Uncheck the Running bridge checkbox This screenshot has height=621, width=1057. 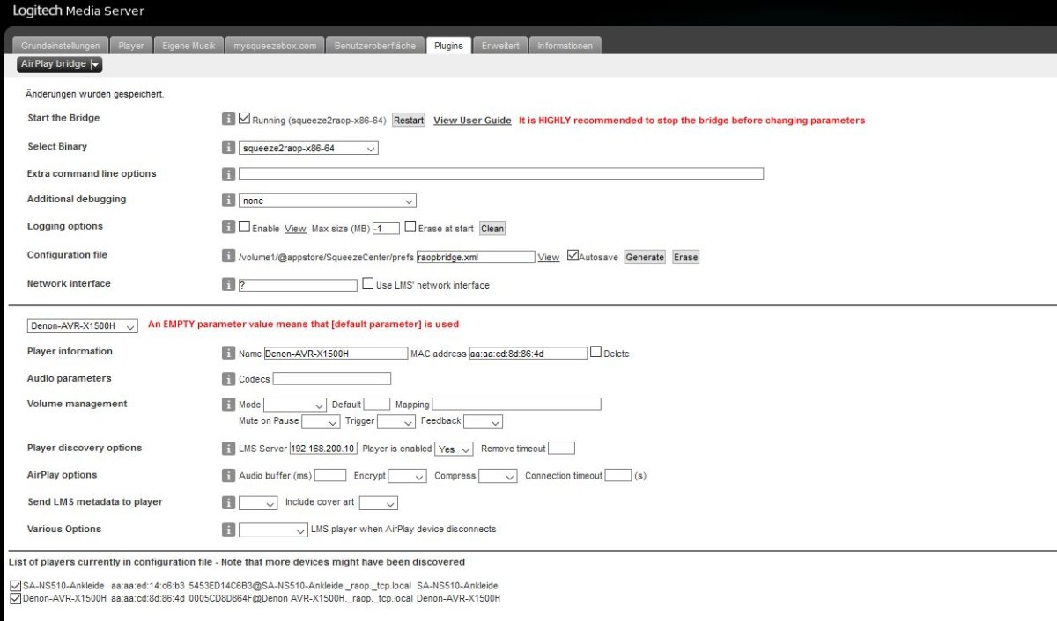(245, 119)
